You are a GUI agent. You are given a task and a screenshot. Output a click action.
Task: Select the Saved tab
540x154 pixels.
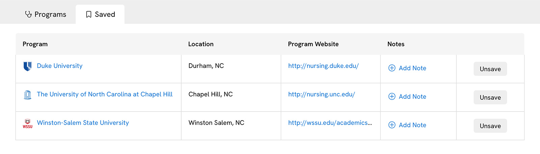pos(100,14)
